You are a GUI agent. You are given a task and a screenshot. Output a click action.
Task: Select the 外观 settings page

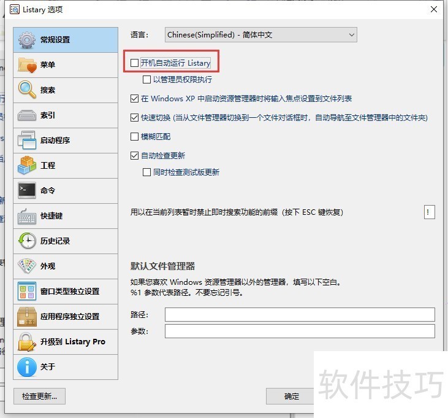(x=66, y=266)
